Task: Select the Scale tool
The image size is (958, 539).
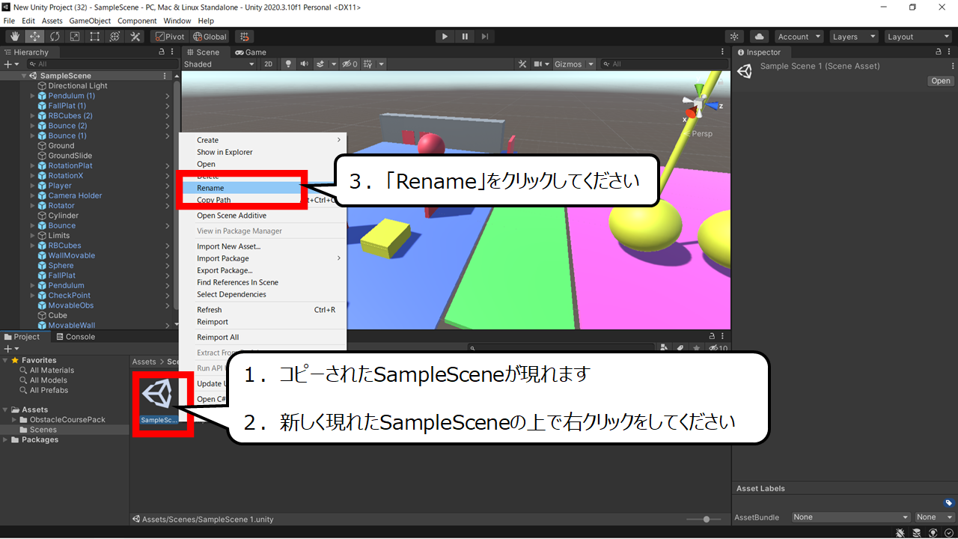Action: point(75,37)
